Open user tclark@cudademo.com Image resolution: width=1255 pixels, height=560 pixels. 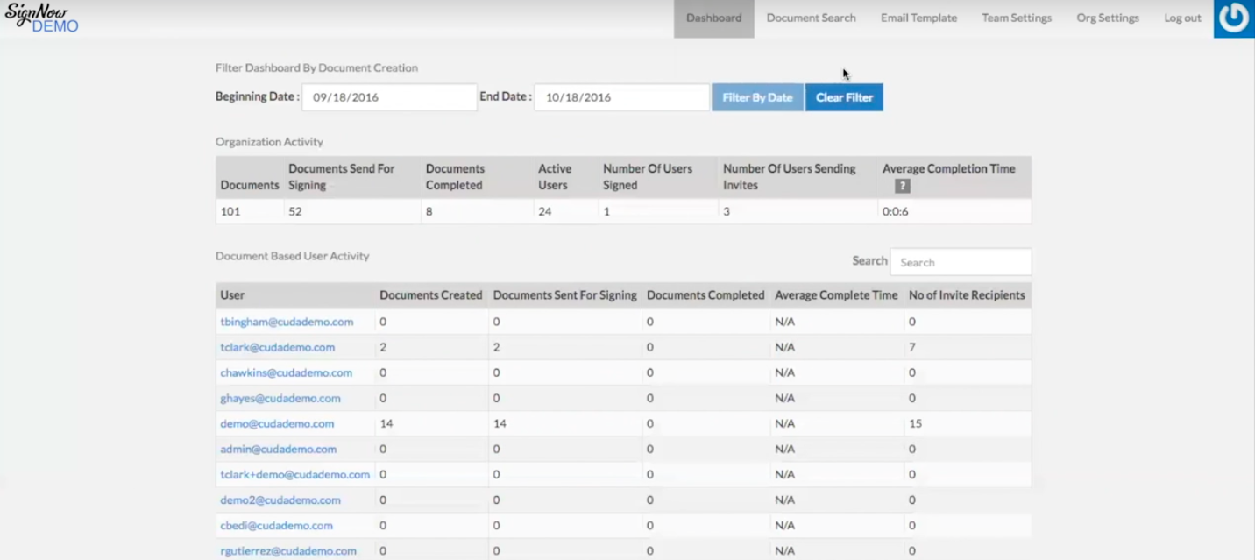(277, 347)
